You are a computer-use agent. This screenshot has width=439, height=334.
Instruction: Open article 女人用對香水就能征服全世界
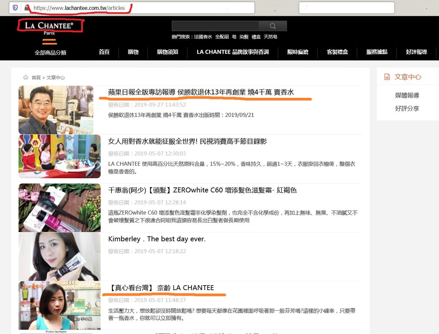pos(187,141)
